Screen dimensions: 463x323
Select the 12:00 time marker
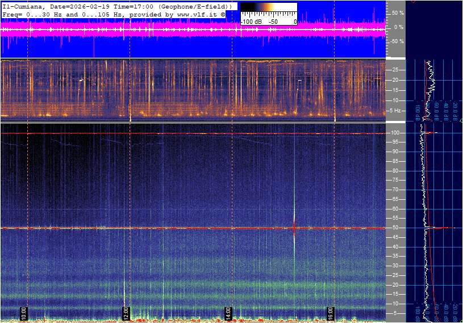(126, 312)
